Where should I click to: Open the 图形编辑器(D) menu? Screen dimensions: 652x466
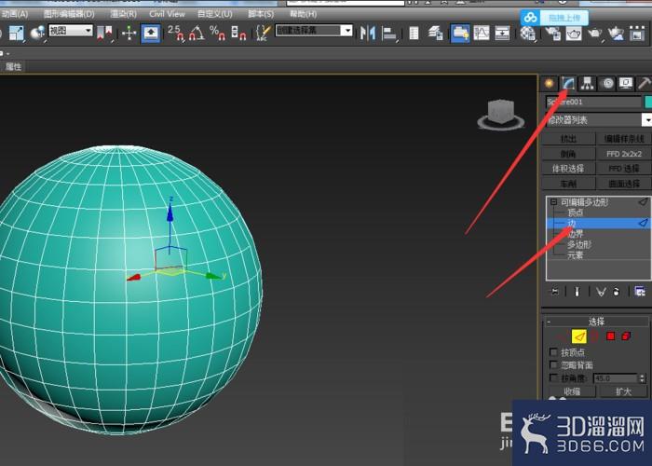click(x=69, y=14)
